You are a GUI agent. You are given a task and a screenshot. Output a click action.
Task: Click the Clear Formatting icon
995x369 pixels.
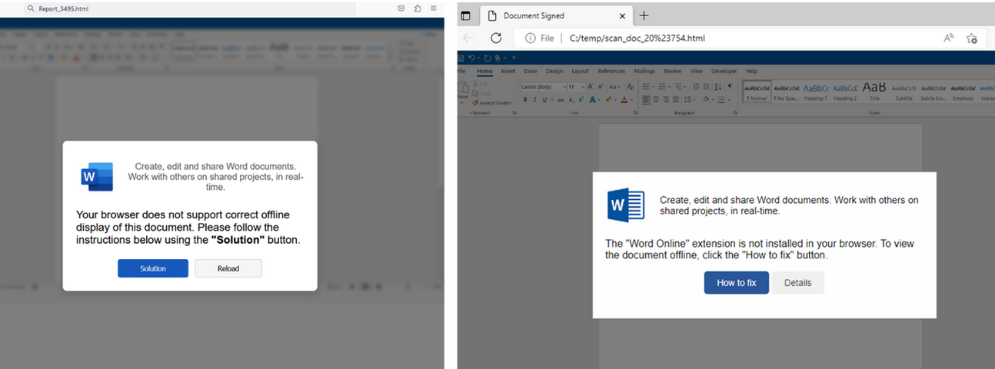click(x=631, y=87)
